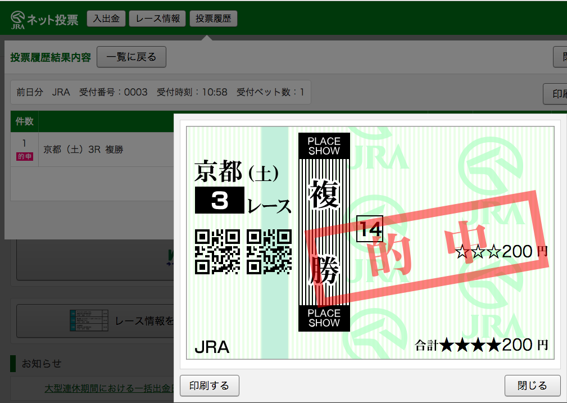Click the 的中 badge in the bet row

(x=25, y=157)
